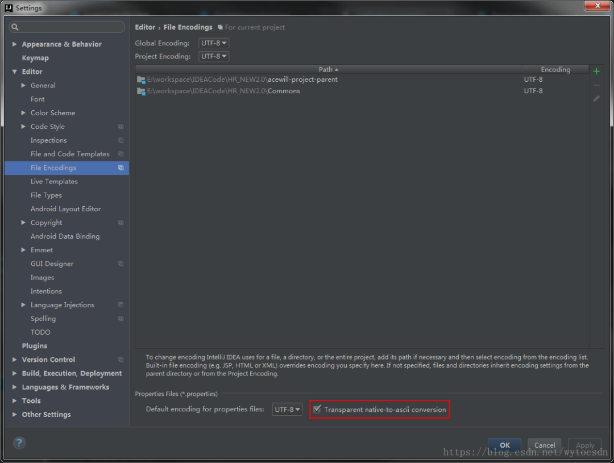Collapse the Editor tree section
This screenshot has width=614, height=463.
pos(15,72)
